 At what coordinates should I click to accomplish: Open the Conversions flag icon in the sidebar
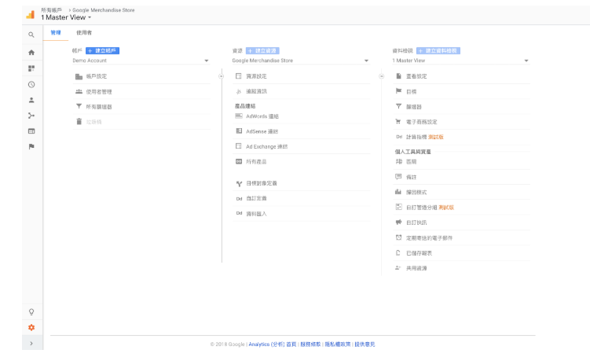point(31,146)
